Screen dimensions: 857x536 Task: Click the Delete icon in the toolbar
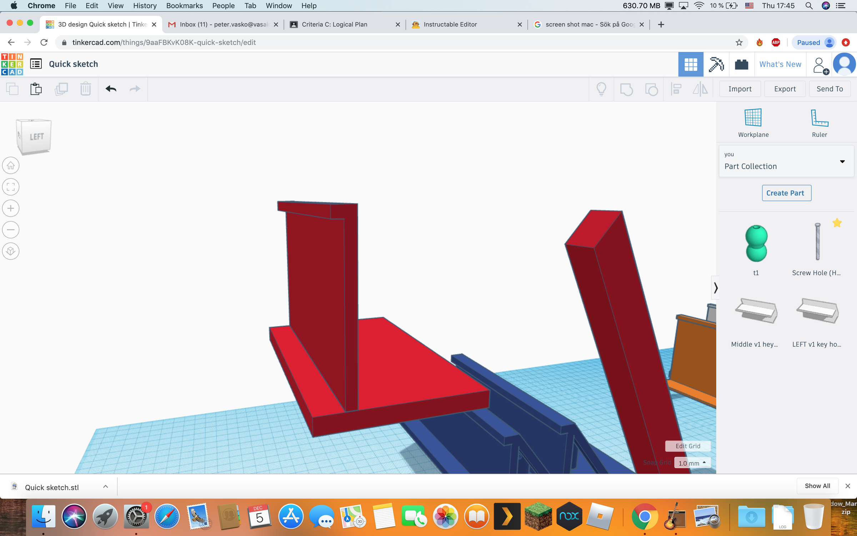85,89
